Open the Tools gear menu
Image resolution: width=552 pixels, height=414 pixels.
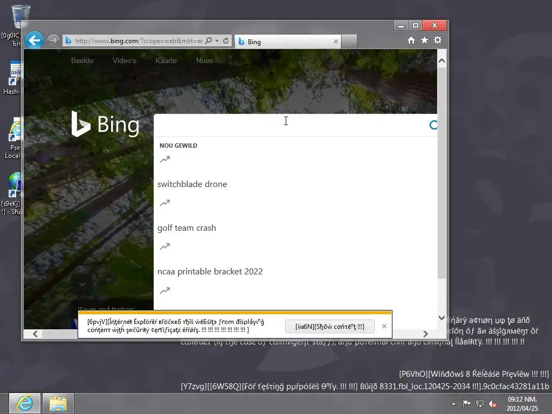(438, 40)
